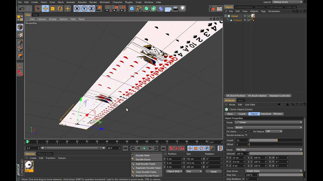Click Go to Start of timeline

click(125, 148)
